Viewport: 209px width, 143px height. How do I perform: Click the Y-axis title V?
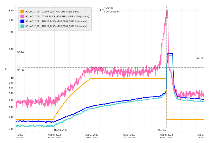pos(6,69)
